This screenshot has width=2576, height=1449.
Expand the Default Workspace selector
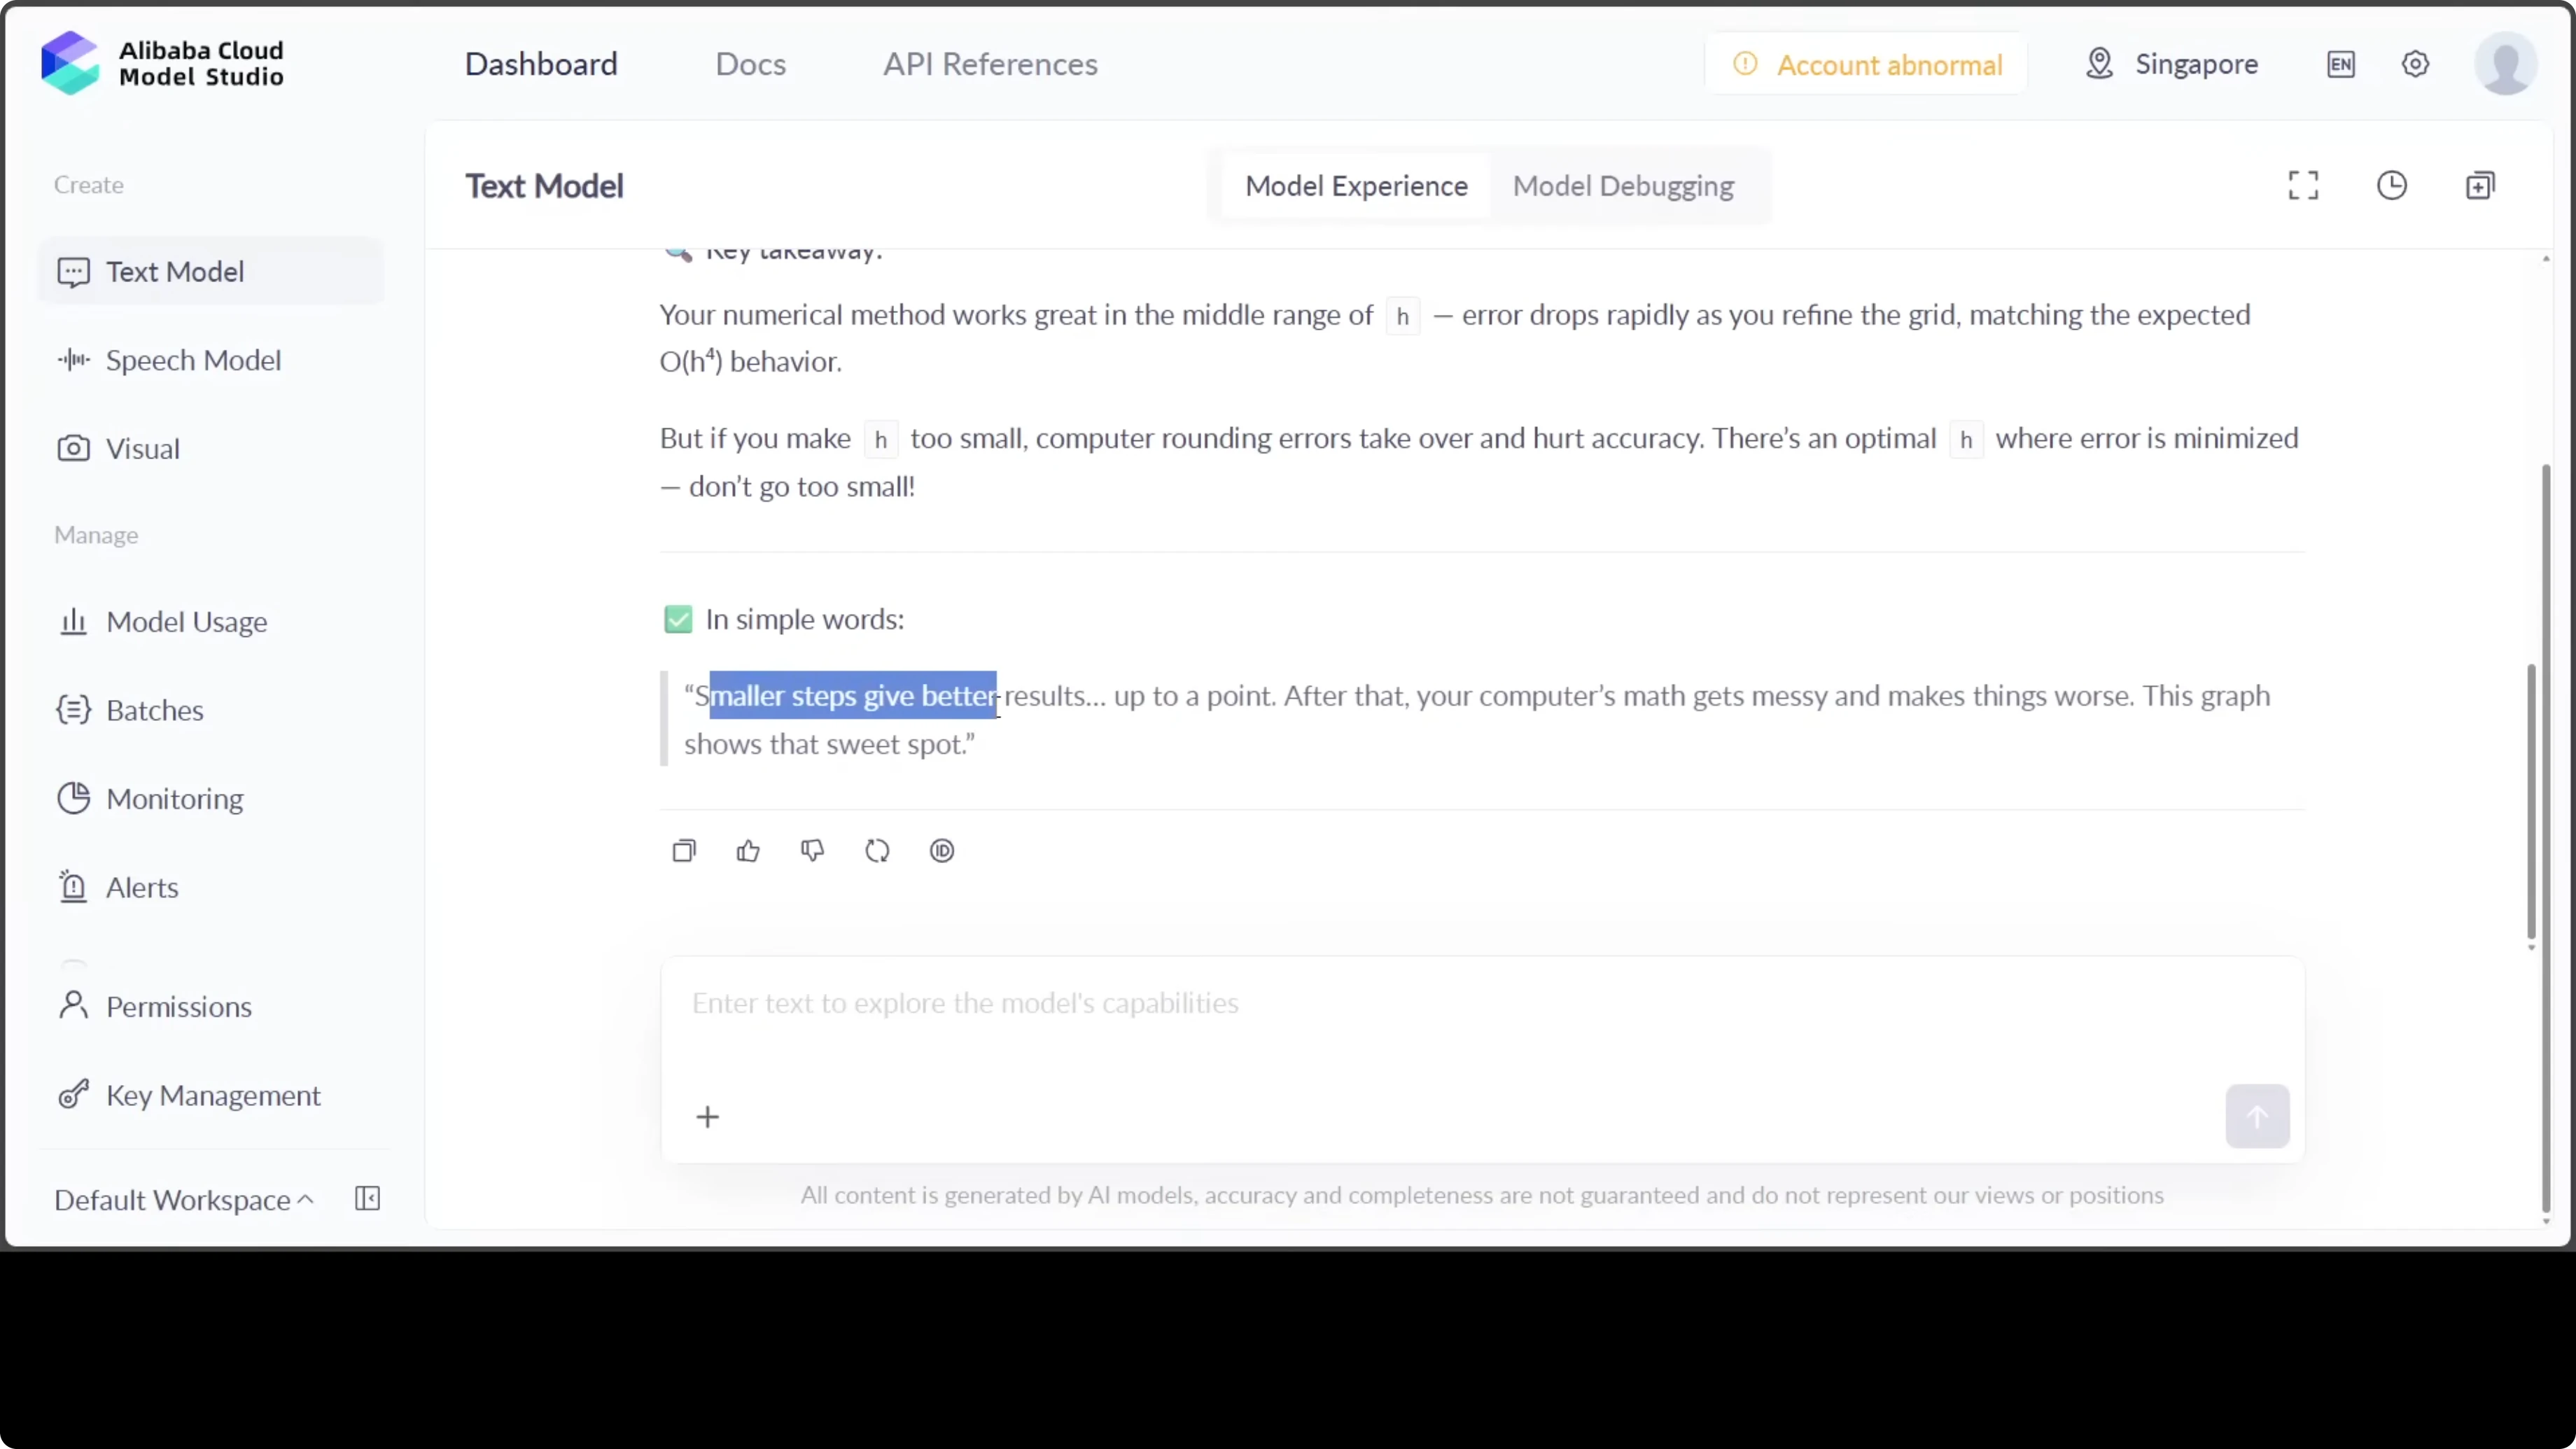click(x=184, y=1200)
